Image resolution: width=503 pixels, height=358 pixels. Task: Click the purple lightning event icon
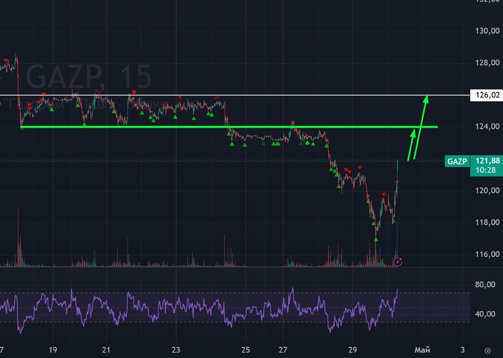pyautogui.click(x=397, y=262)
